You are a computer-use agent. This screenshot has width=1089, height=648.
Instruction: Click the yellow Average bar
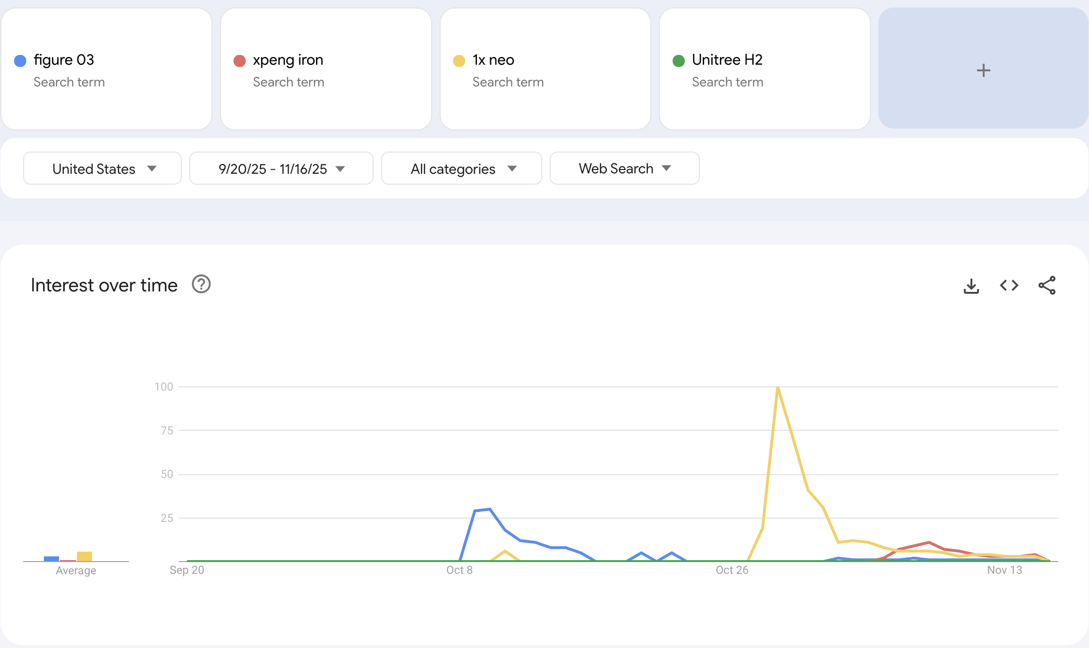pos(85,556)
